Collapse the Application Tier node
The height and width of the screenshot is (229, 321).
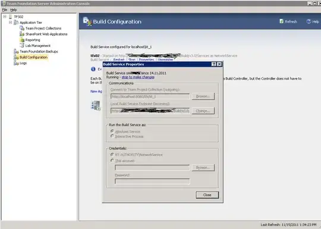[11, 23]
